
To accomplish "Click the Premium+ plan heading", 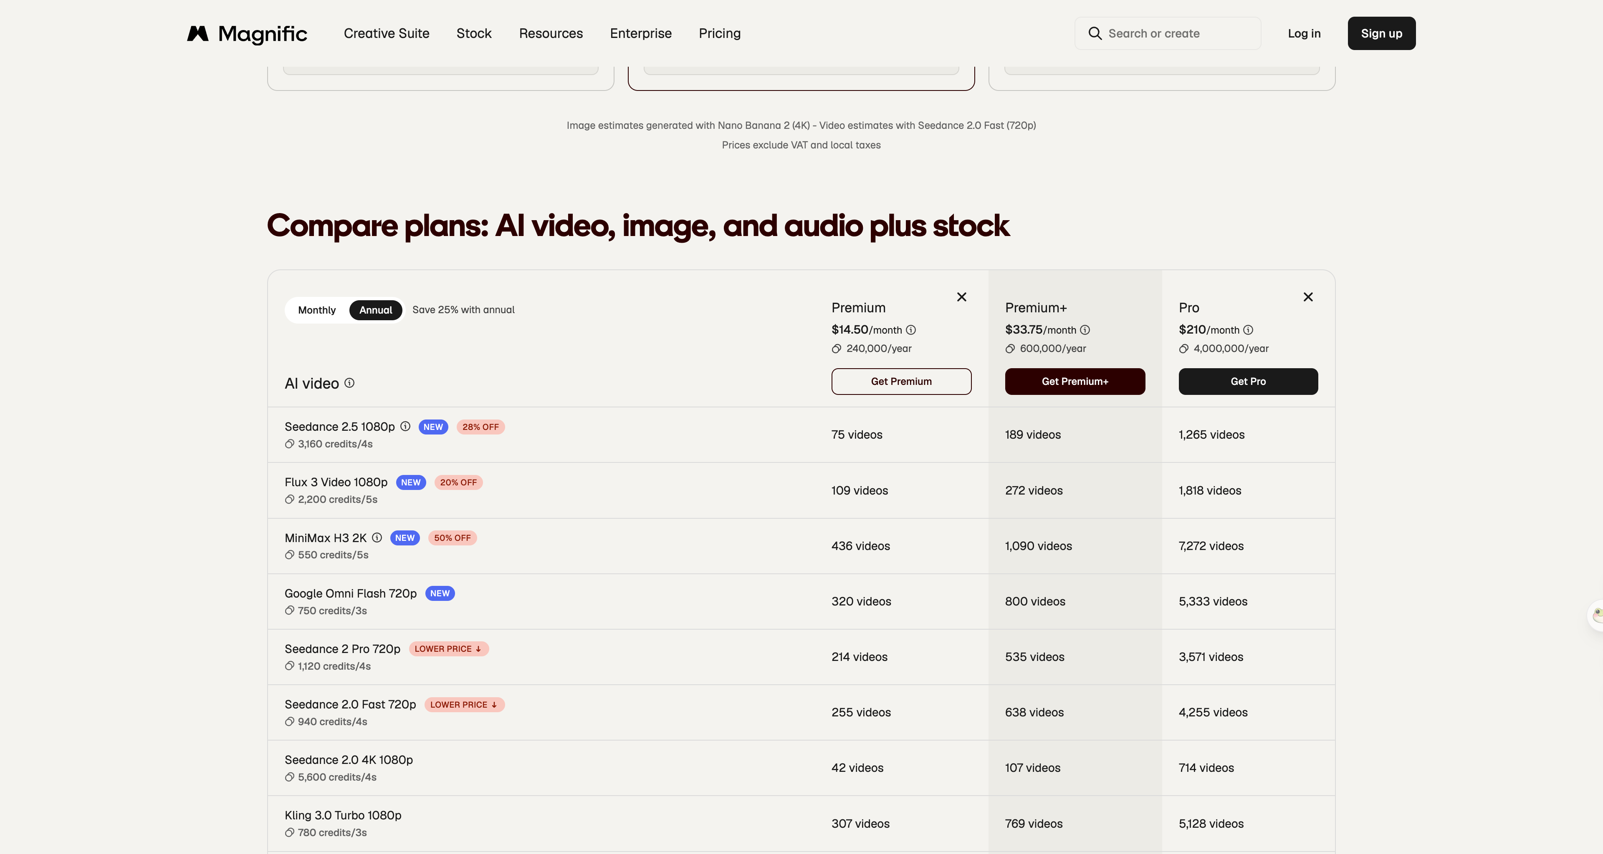I will pyautogui.click(x=1036, y=308).
